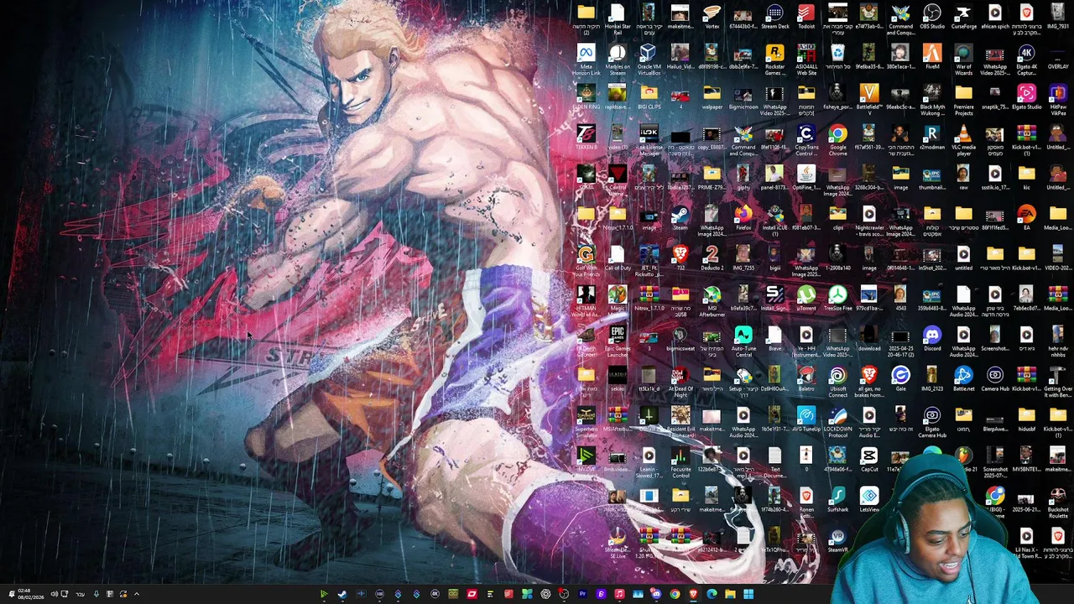Image resolution: width=1074 pixels, height=604 pixels.
Task: Open the Steam desktop shortcut
Action: 680,218
